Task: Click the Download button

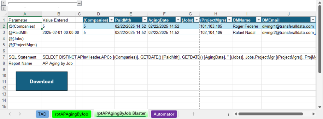Action: pos(42,81)
